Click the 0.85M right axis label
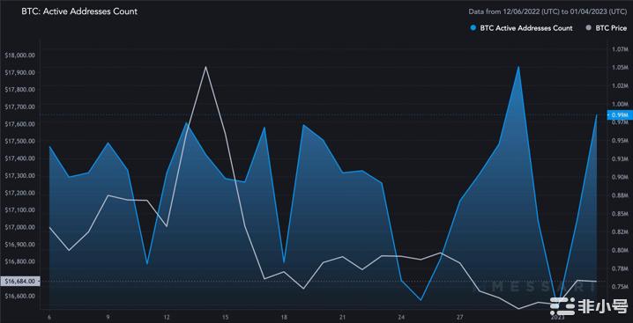 click(619, 214)
